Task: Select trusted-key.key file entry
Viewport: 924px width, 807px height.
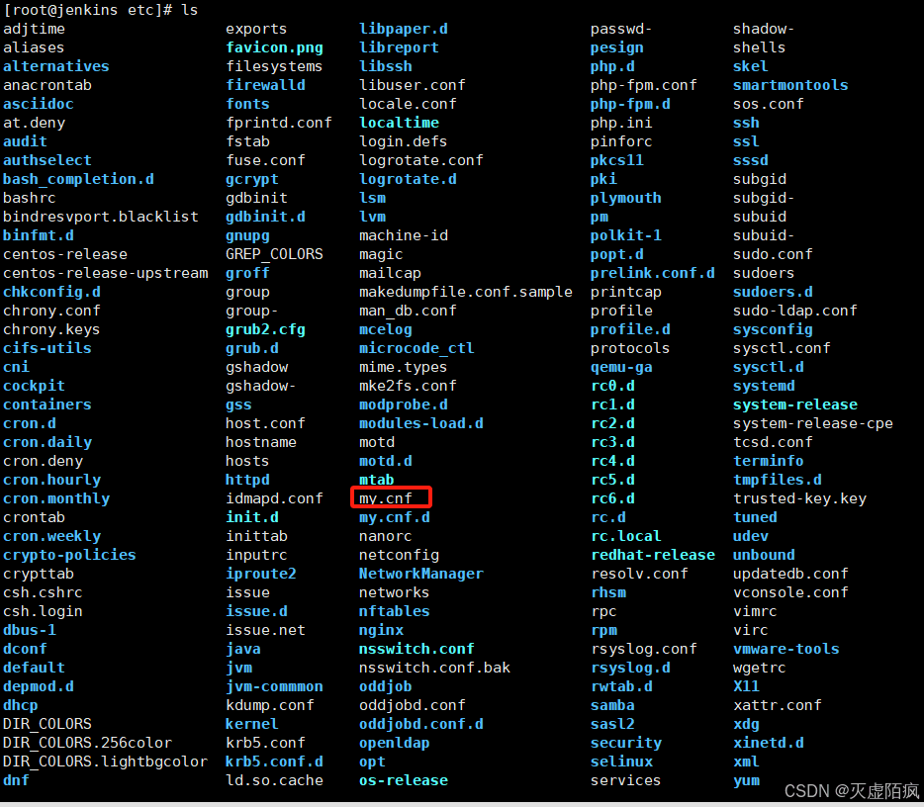Action: pyautogui.click(x=799, y=498)
